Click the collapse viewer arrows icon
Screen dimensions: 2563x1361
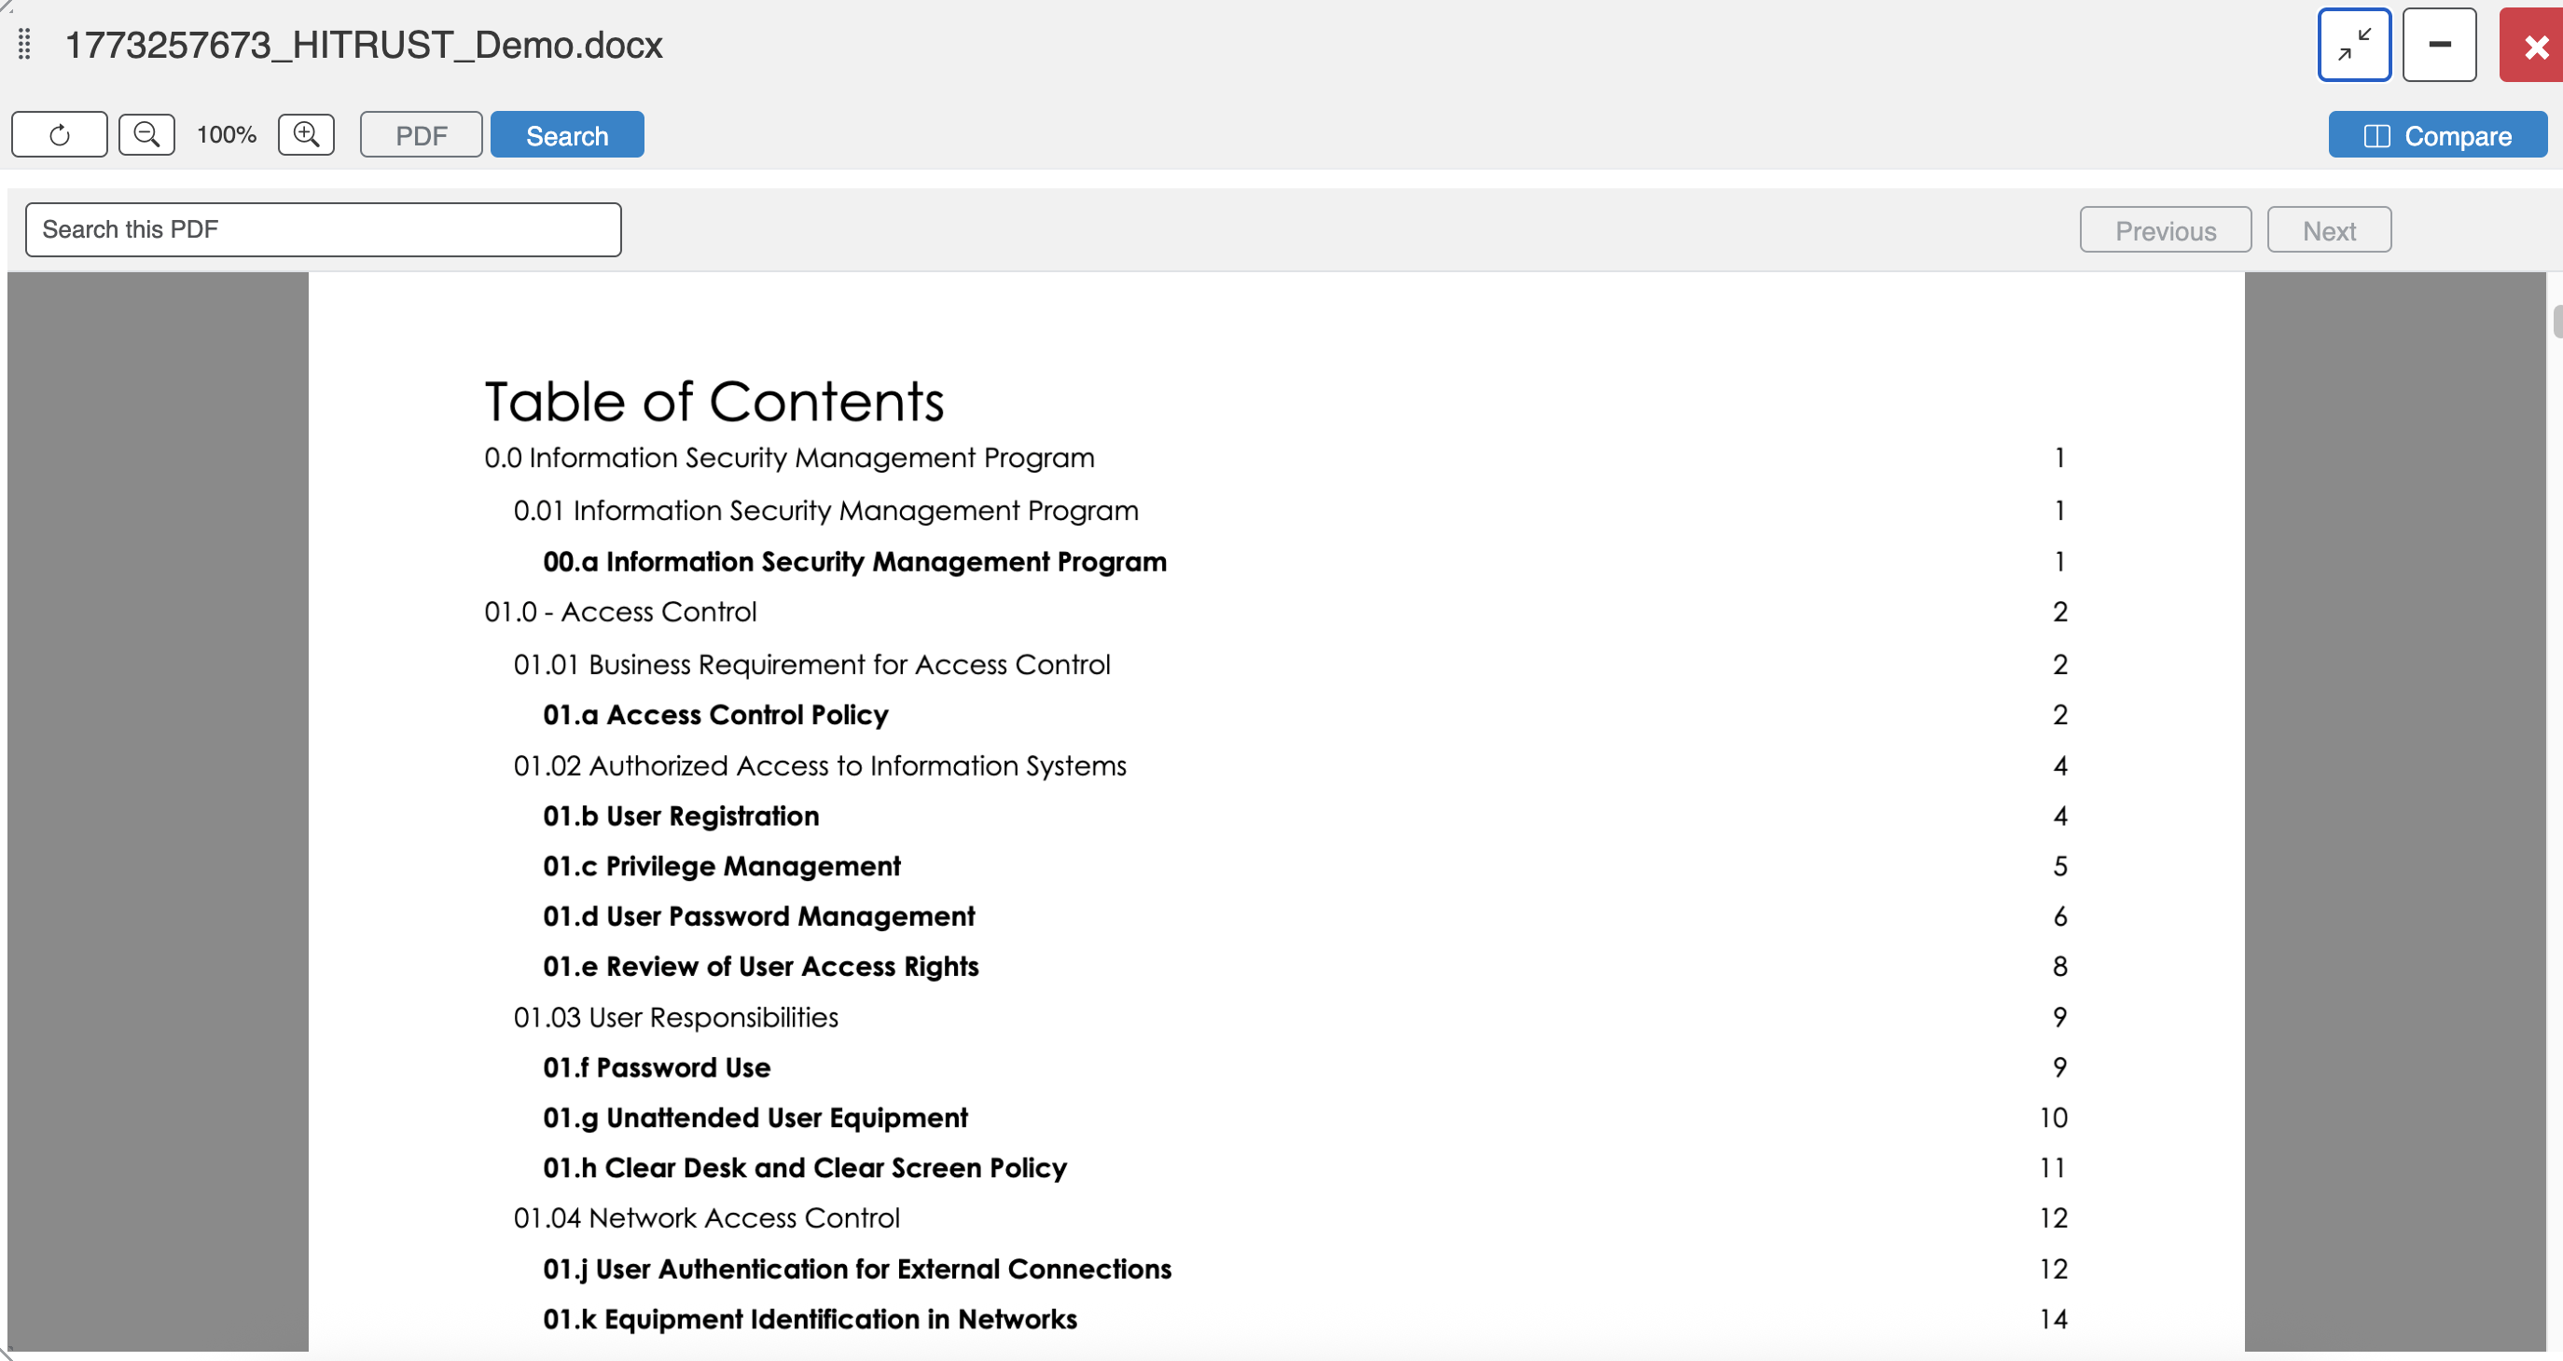tap(2354, 45)
